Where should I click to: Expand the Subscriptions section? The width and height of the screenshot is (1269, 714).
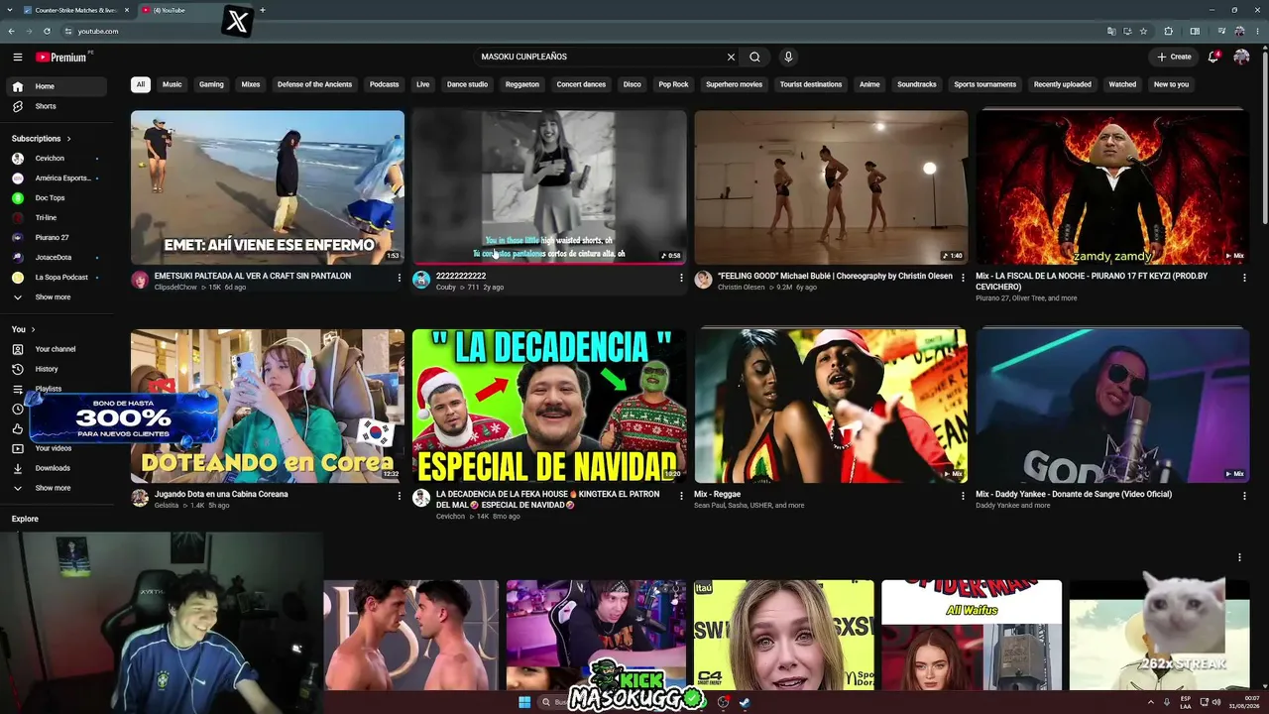42,139
